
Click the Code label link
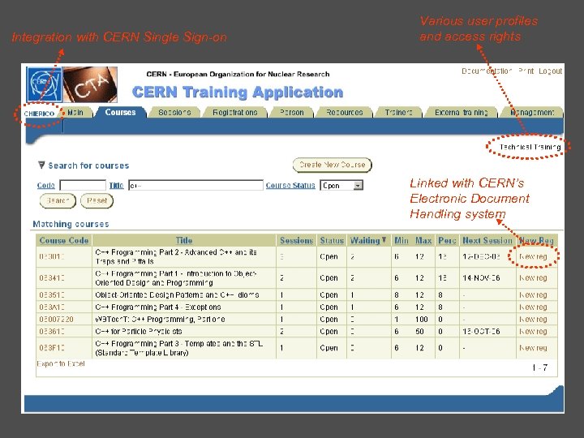pos(45,185)
